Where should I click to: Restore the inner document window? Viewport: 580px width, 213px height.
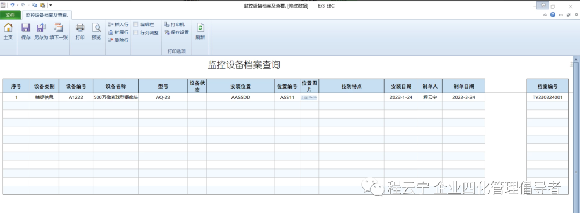[569, 15]
